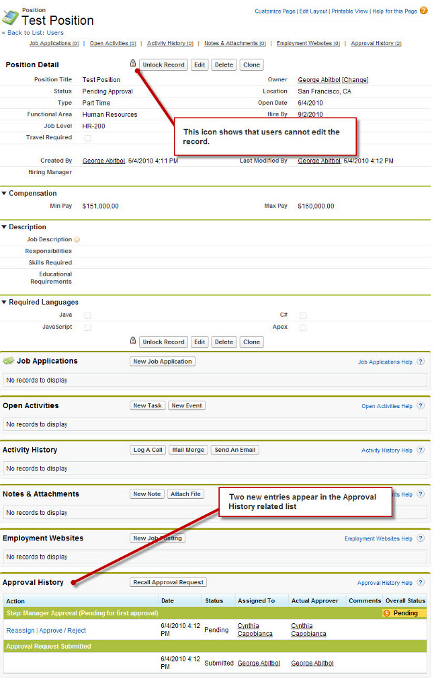Screen dimensions: 434x679
Task: Click the top Delete button
Action: [x=224, y=65]
